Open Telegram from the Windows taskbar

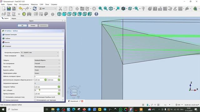click(105, 109)
